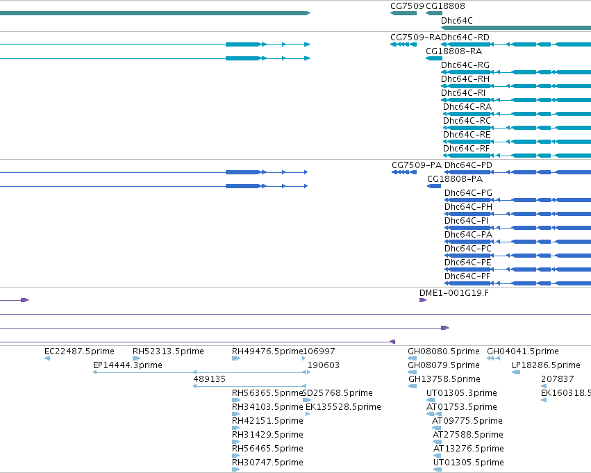Select the RH30747.5prime EST

(236, 470)
